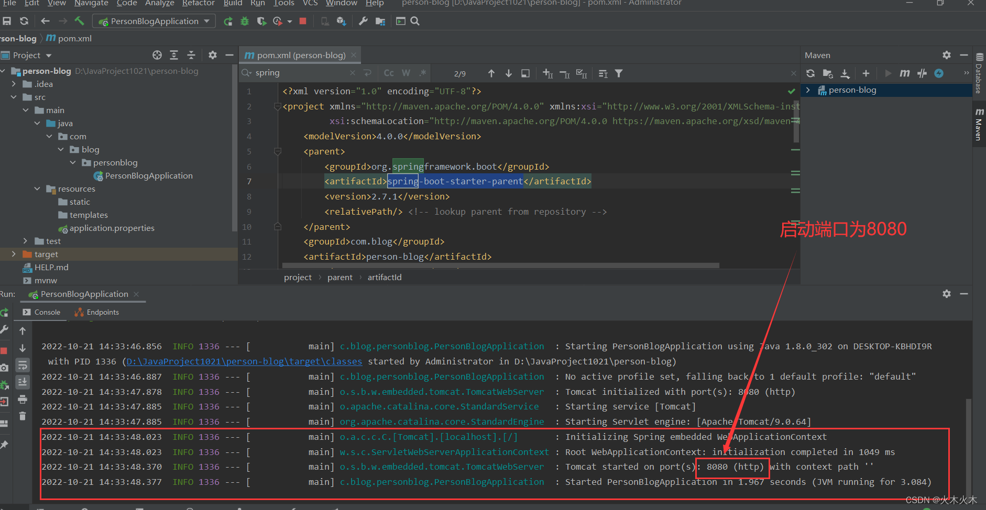
Task: Stop the running app via red square
Action: pos(303,21)
